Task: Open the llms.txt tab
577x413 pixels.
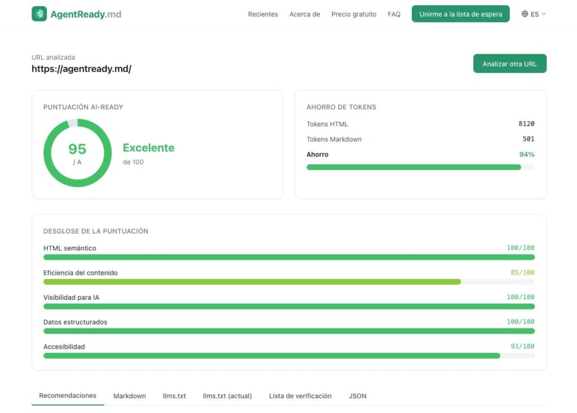Action: pyautogui.click(x=174, y=396)
